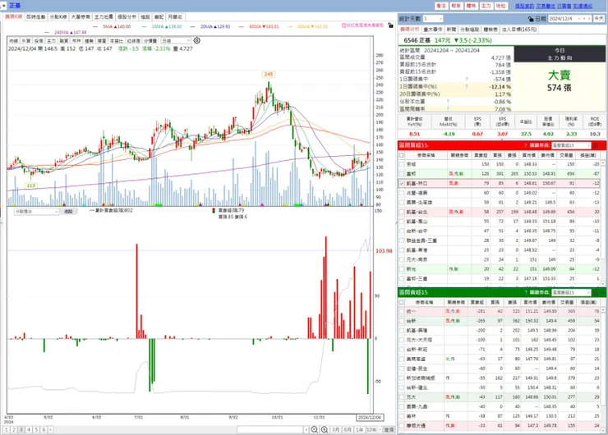
Task: Click 2024/12/04 date marker on timeline
Action: 370,418
